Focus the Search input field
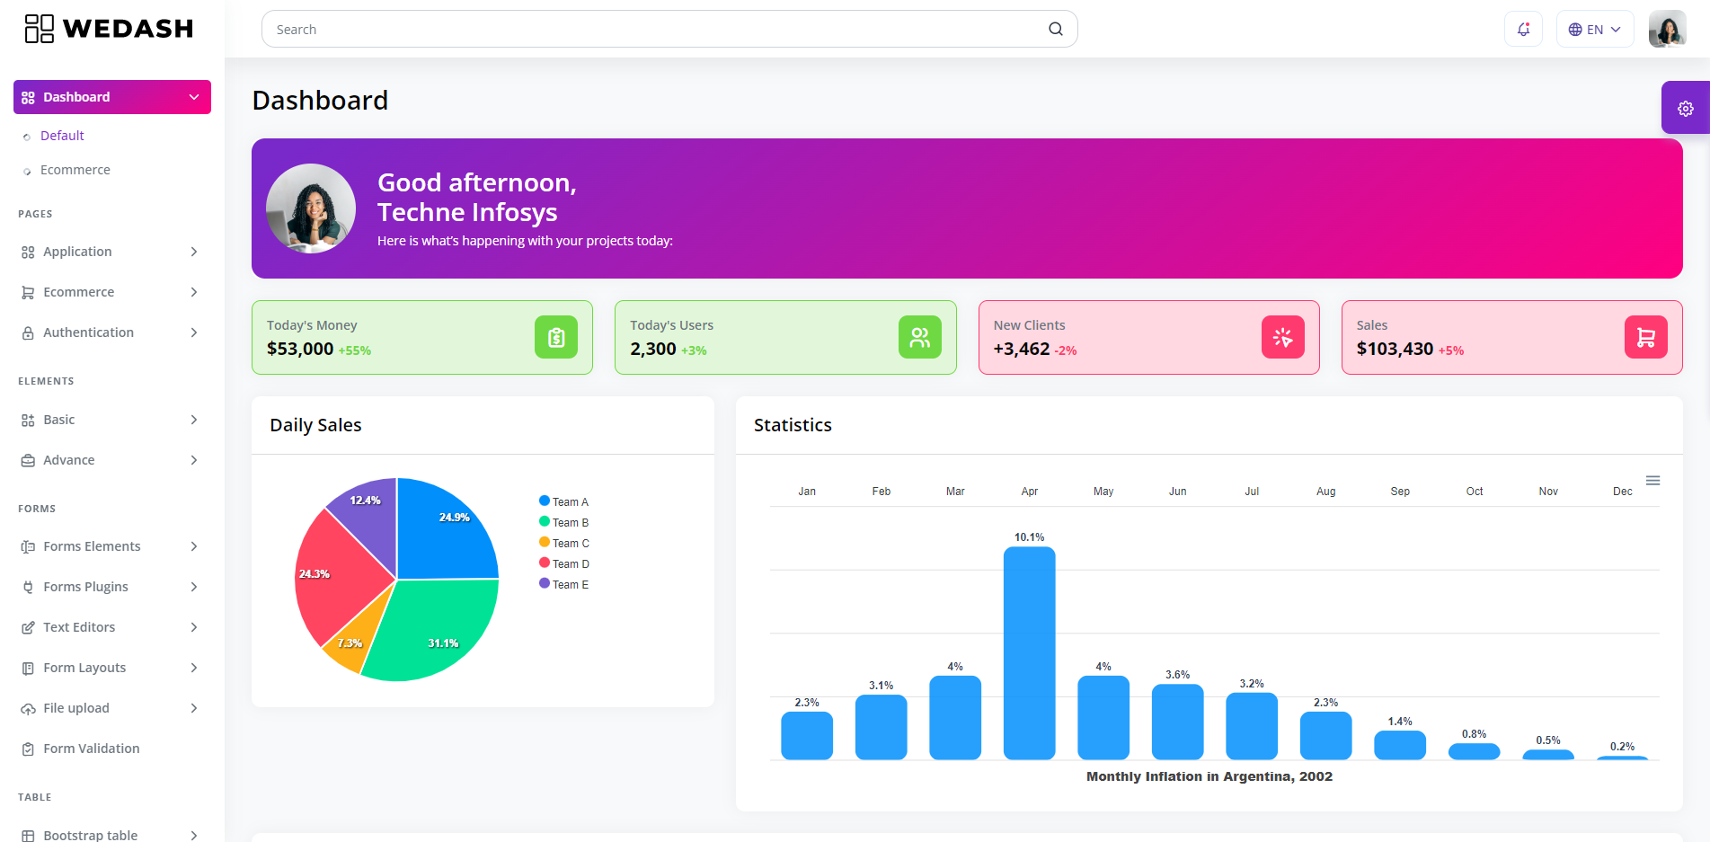 [656, 30]
